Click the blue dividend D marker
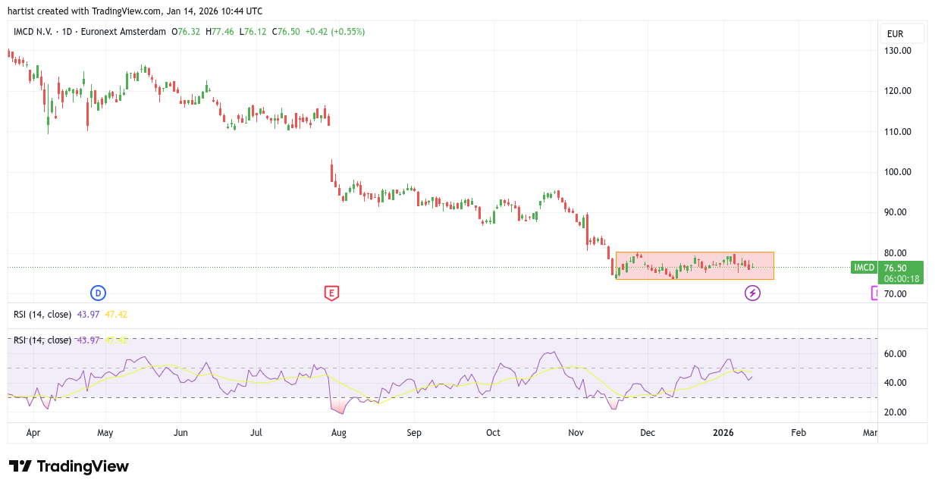This screenshot has width=935, height=489. click(x=98, y=293)
